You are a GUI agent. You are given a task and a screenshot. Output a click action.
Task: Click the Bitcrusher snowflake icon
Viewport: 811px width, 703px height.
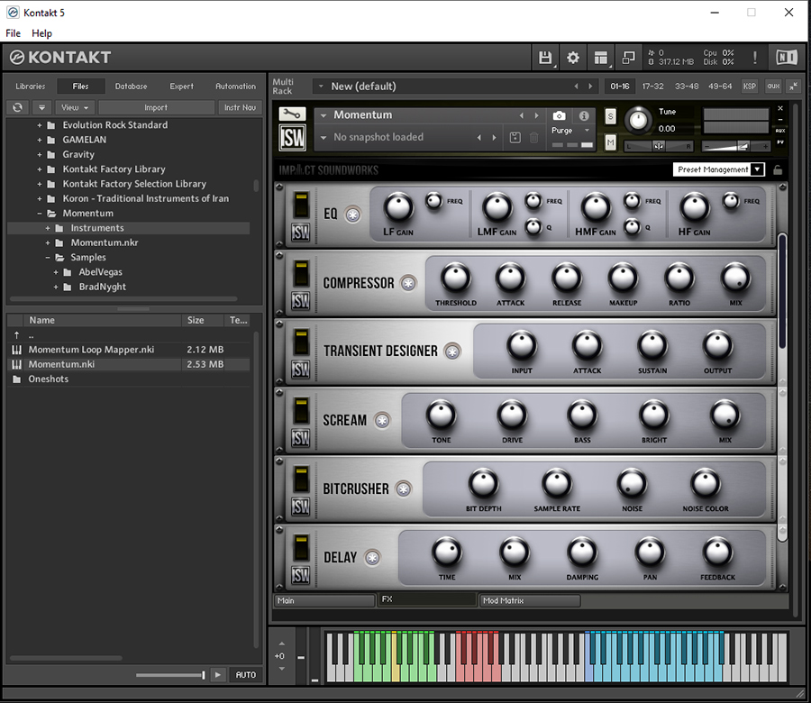tap(404, 488)
